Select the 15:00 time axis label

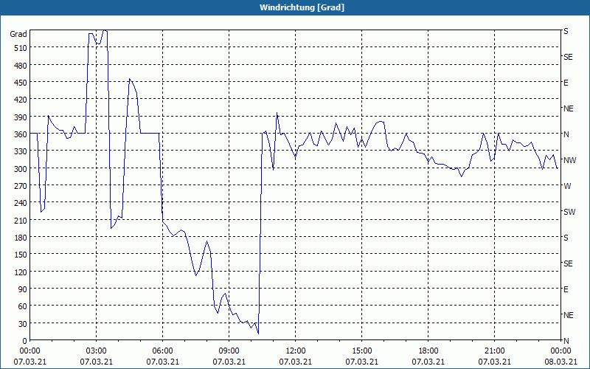click(x=361, y=351)
